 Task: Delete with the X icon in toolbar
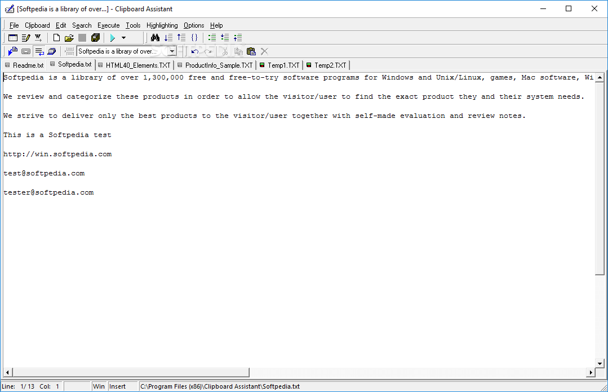tap(264, 51)
